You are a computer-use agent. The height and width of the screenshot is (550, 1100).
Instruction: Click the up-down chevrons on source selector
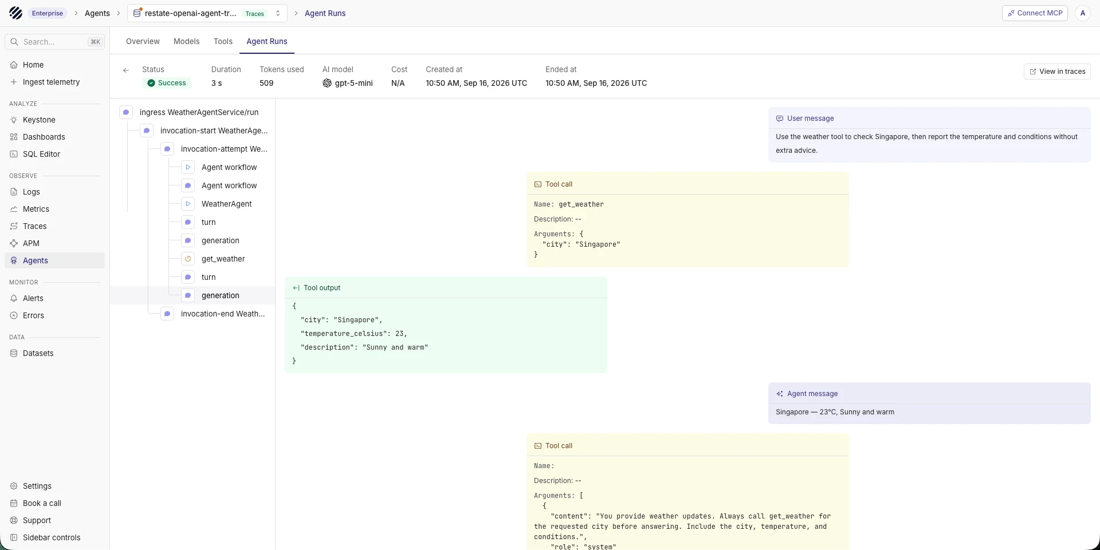coord(278,13)
